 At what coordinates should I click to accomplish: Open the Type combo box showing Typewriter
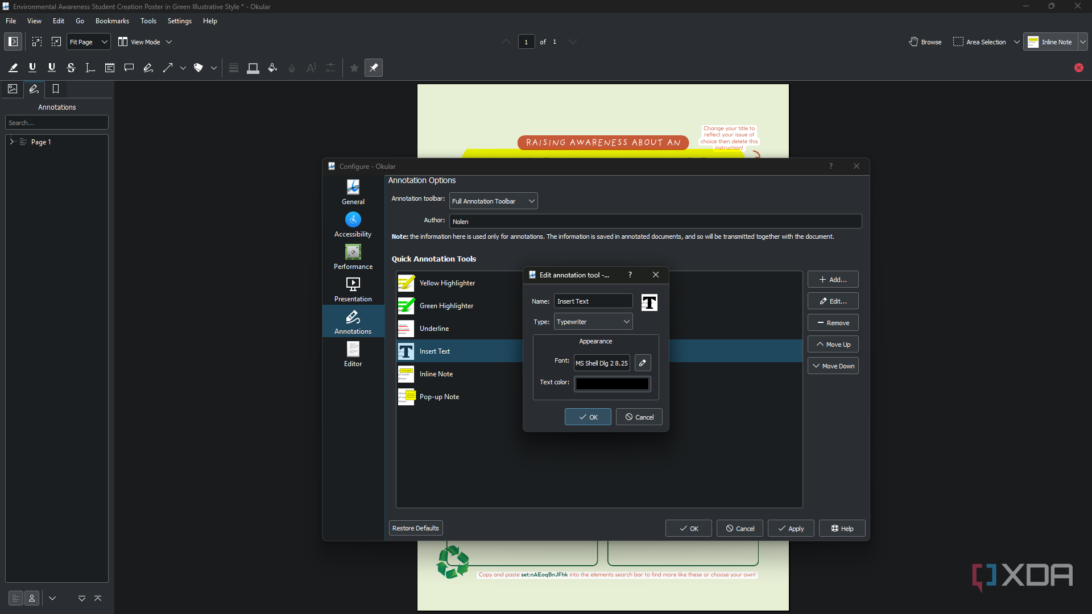coord(593,322)
